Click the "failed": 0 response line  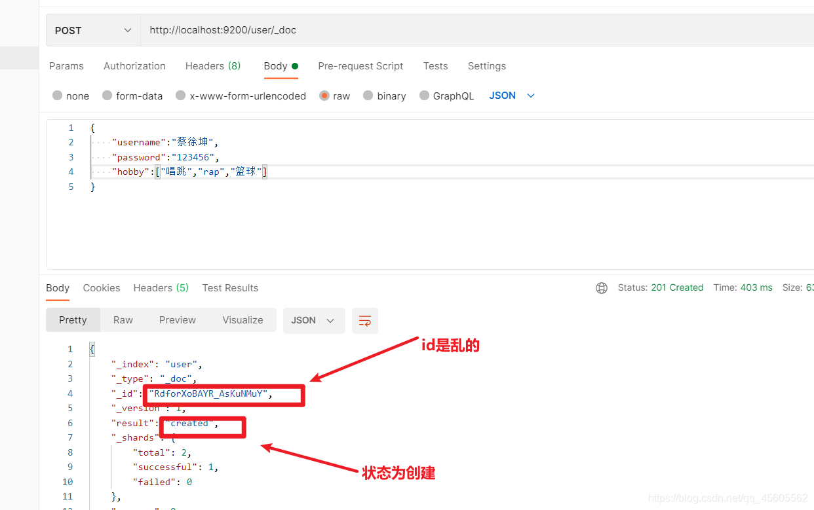[163, 482]
